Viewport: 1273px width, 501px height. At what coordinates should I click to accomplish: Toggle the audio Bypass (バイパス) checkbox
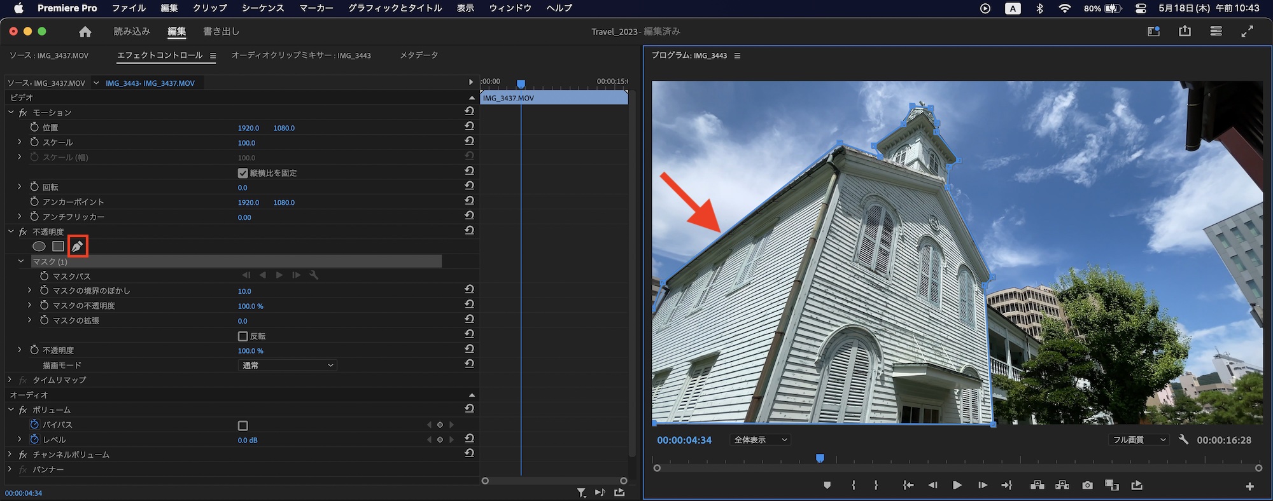coord(243,425)
